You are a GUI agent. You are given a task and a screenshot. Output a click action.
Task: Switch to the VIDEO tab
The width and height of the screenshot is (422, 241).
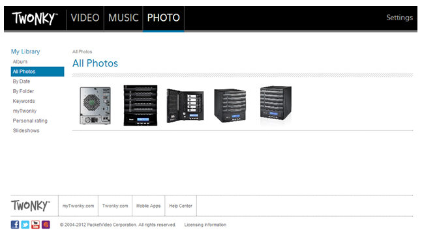pos(85,18)
